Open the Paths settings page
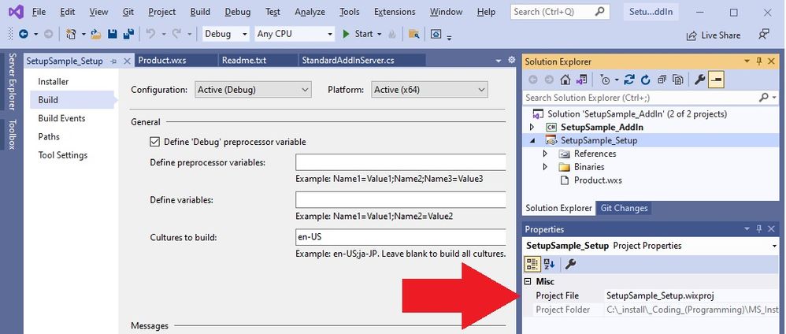The width and height of the screenshot is (786, 334). 49,137
